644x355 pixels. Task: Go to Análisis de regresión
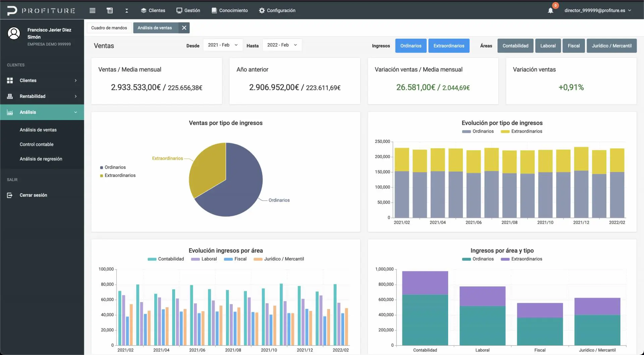tap(41, 159)
